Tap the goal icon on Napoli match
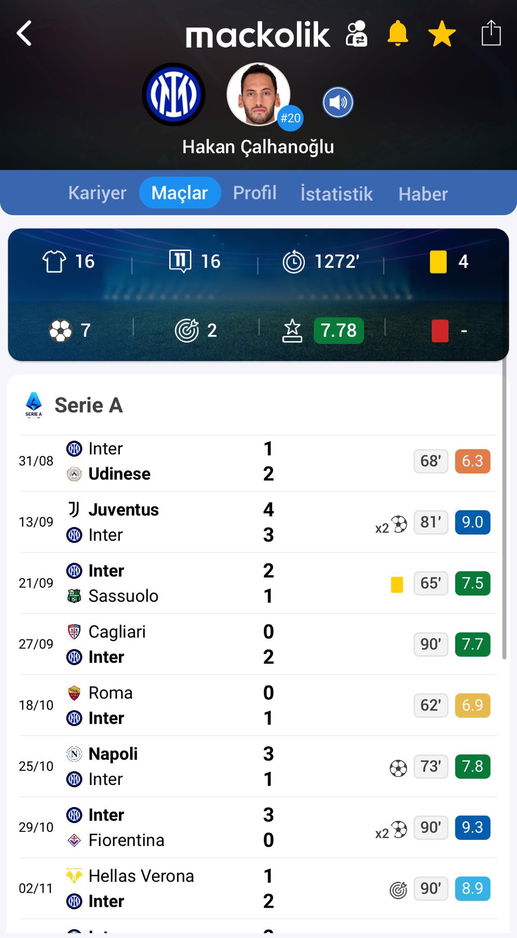Screen dimensions: 517x938 [x=398, y=768]
